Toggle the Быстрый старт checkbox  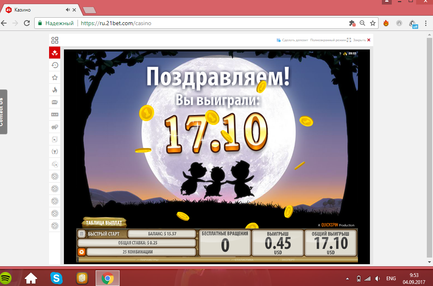coord(82,234)
